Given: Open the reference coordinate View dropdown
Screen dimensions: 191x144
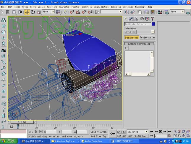Looking at the screenshot, I should 48,12.
